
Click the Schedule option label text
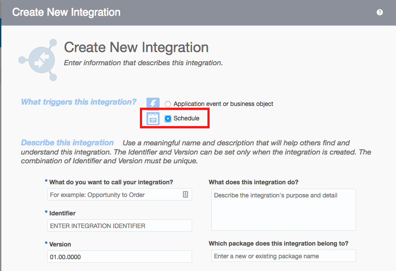pos(186,119)
